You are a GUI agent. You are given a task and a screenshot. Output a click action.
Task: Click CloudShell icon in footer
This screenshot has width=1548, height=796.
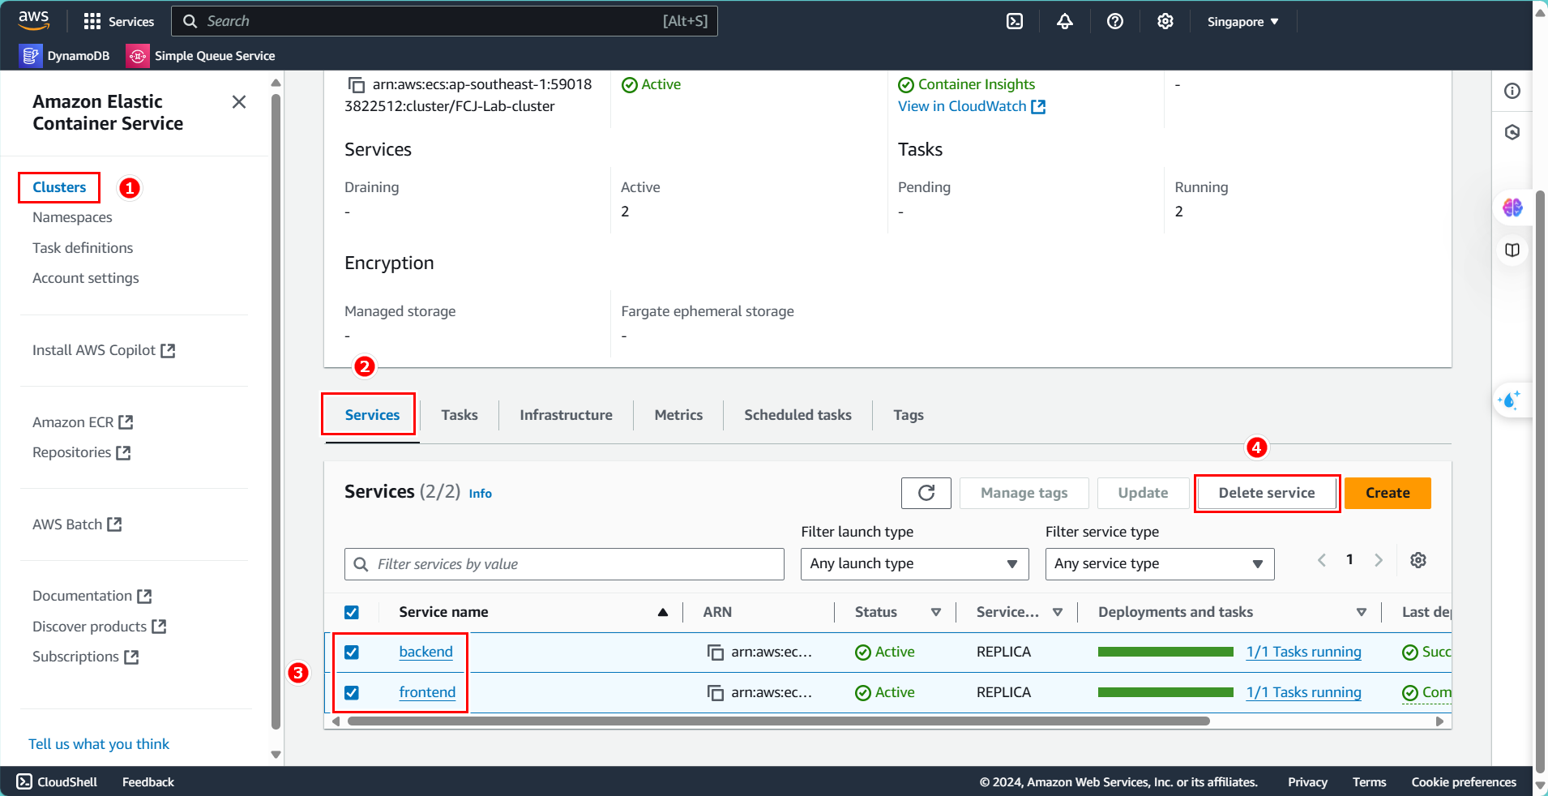24,781
